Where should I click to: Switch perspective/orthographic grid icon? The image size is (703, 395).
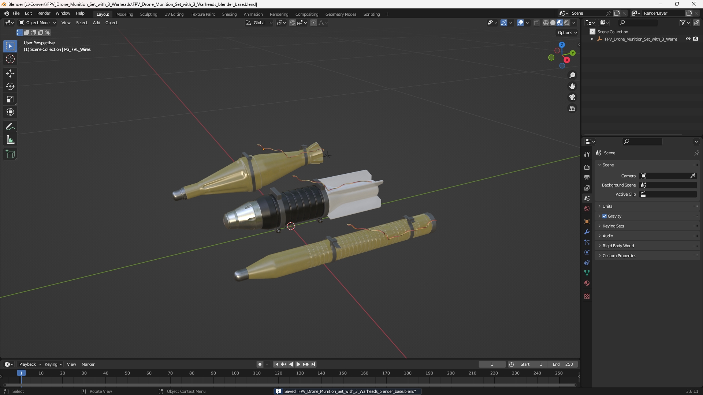pyautogui.click(x=572, y=109)
